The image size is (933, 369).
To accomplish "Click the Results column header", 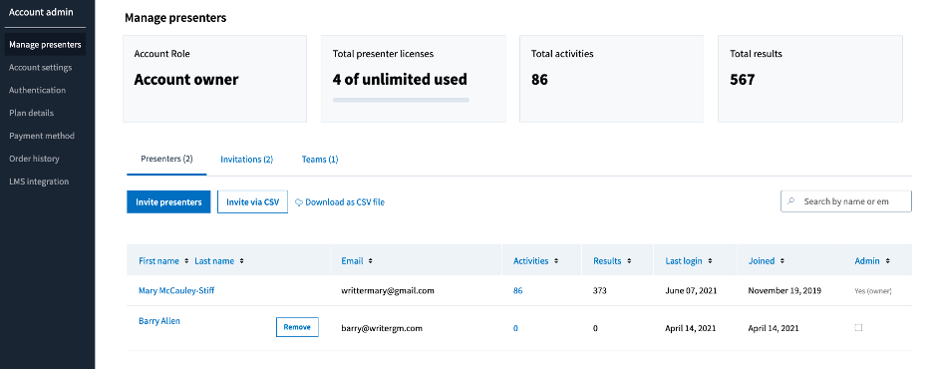I will pyautogui.click(x=607, y=260).
